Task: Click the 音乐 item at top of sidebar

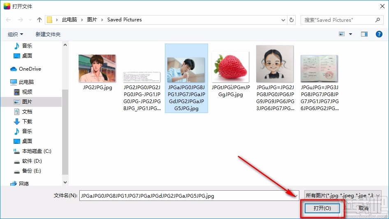Action: coord(23,46)
